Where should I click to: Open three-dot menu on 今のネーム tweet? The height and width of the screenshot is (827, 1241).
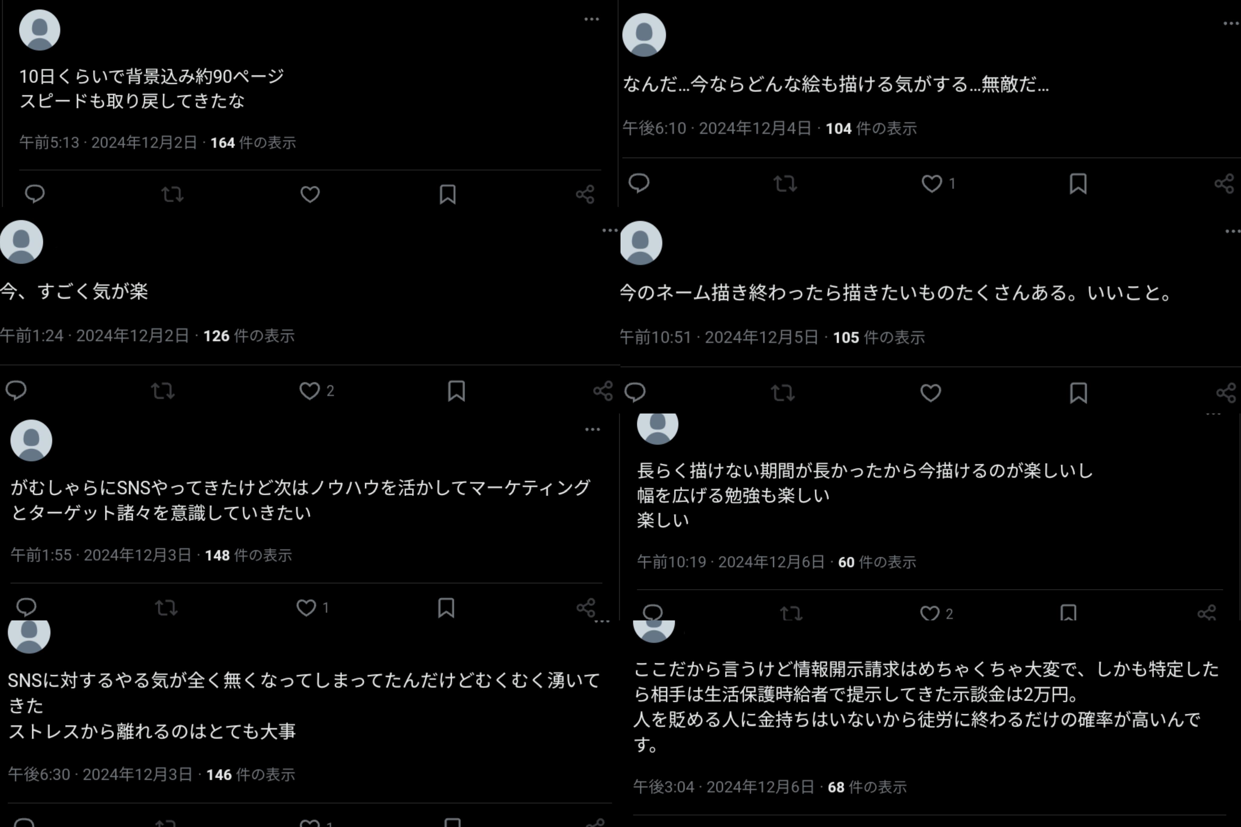[x=1233, y=231]
